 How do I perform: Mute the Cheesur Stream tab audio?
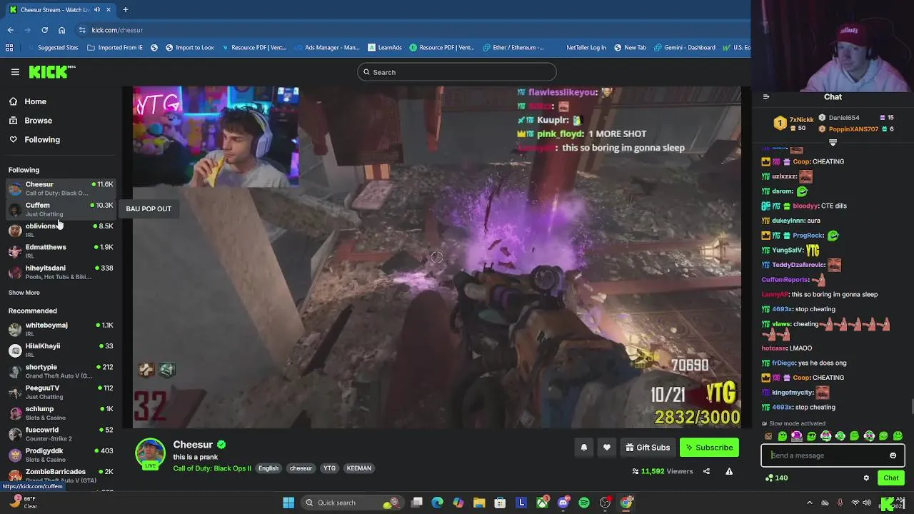click(97, 10)
